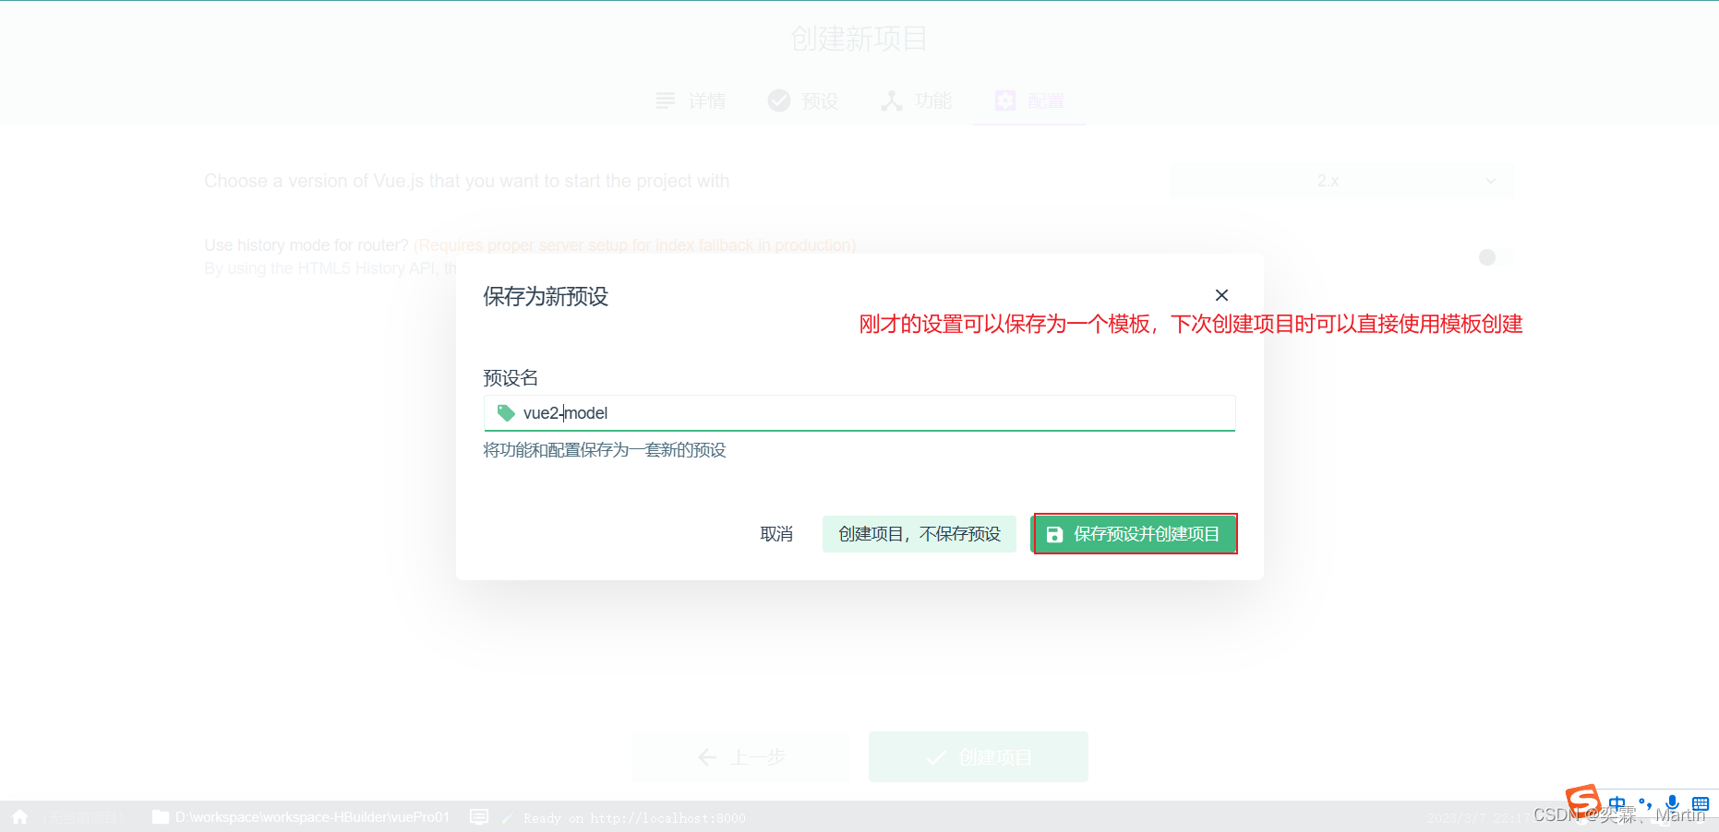Click the home icon in status bar
The height and width of the screenshot is (832, 1719).
click(x=19, y=817)
